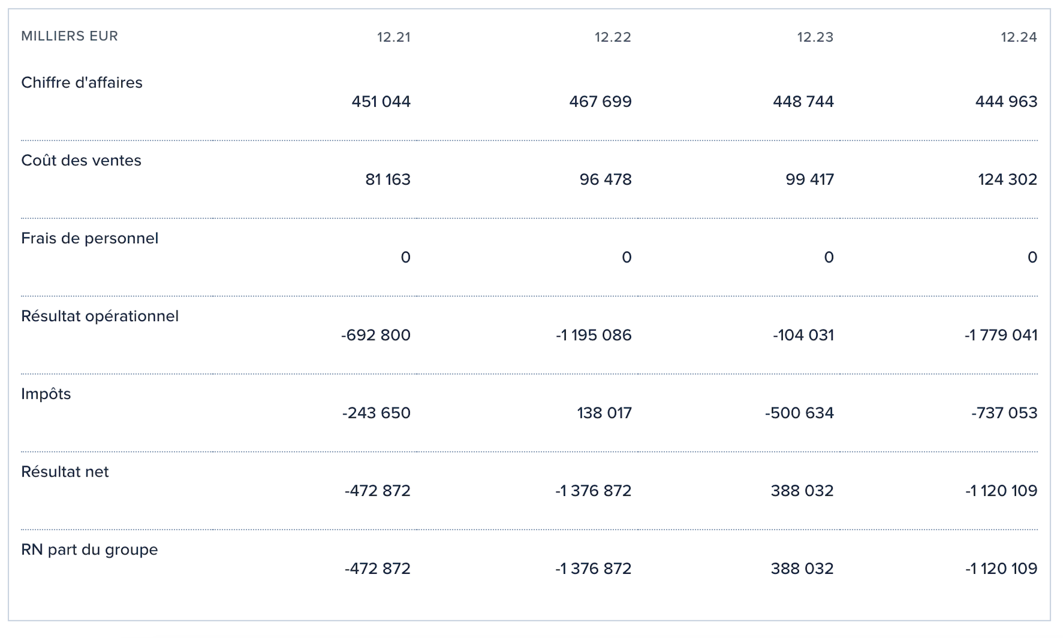This screenshot has height=638, width=1063.
Task: Select the Chiffre d'affaires row label
Action: coord(82,82)
